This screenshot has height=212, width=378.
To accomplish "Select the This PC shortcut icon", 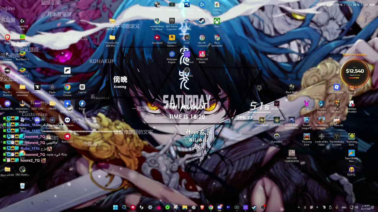I will [x=7, y=90].
